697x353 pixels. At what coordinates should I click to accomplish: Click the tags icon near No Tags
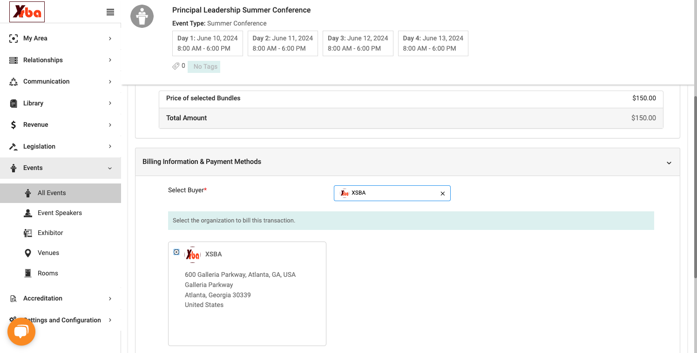176,66
